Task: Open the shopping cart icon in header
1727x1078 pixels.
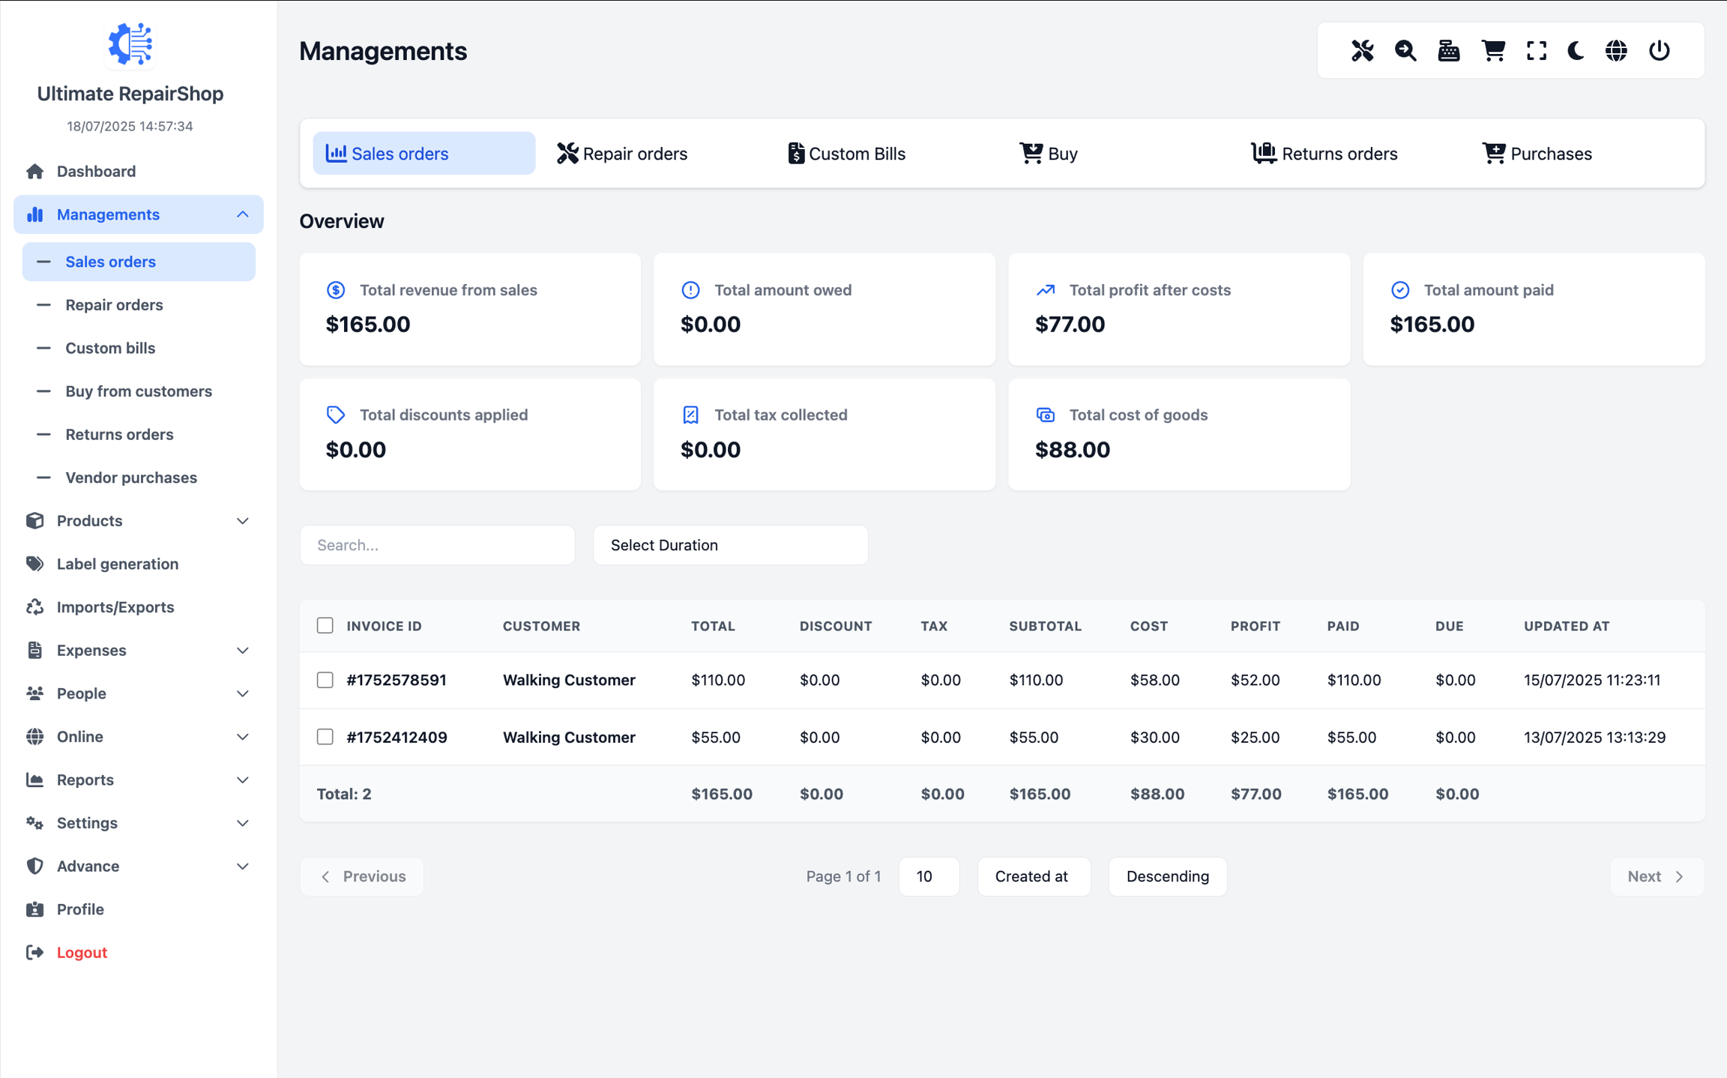Action: tap(1492, 51)
